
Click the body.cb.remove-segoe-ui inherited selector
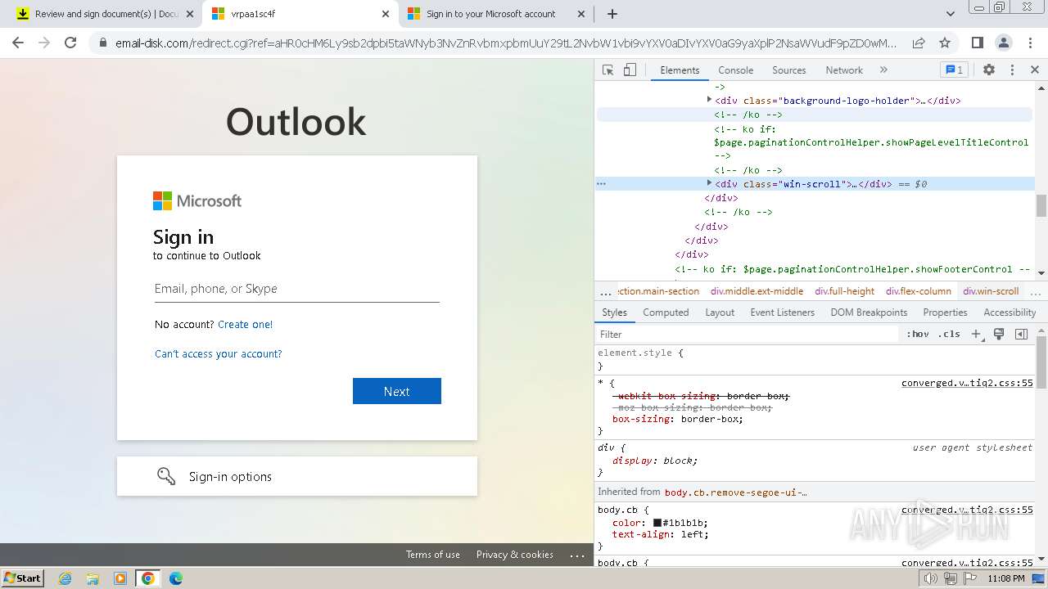pos(735,492)
